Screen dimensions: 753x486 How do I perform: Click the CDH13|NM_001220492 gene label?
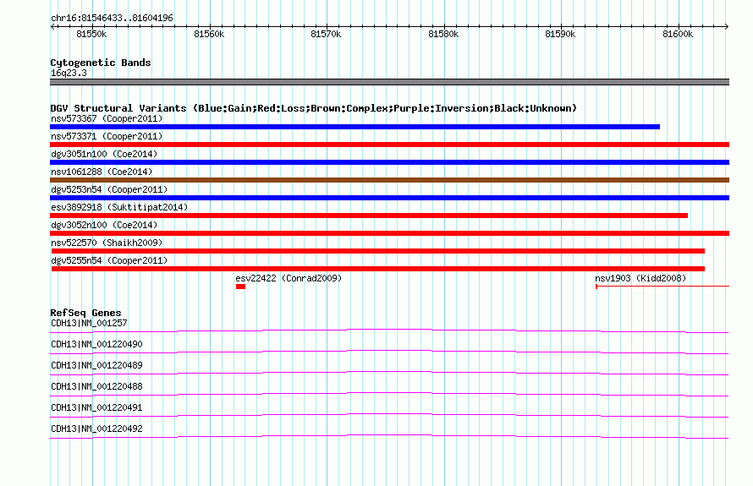(x=96, y=429)
